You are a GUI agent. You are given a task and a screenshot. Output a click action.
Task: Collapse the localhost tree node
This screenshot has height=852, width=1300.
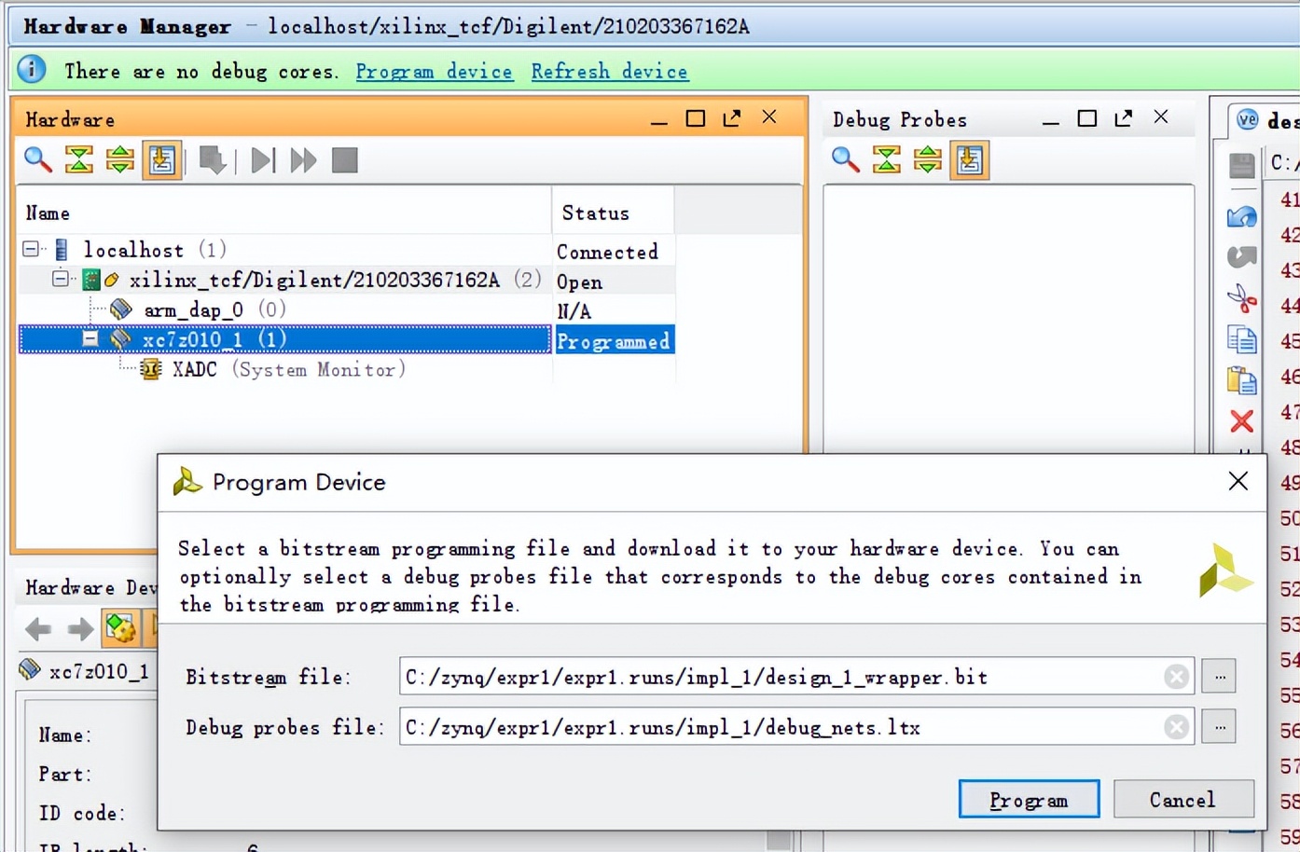tap(31, 249)
